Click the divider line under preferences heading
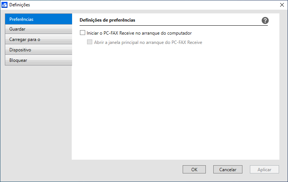Image resolution: width=288 pixels, height=182 pixels. coord(174,25)
